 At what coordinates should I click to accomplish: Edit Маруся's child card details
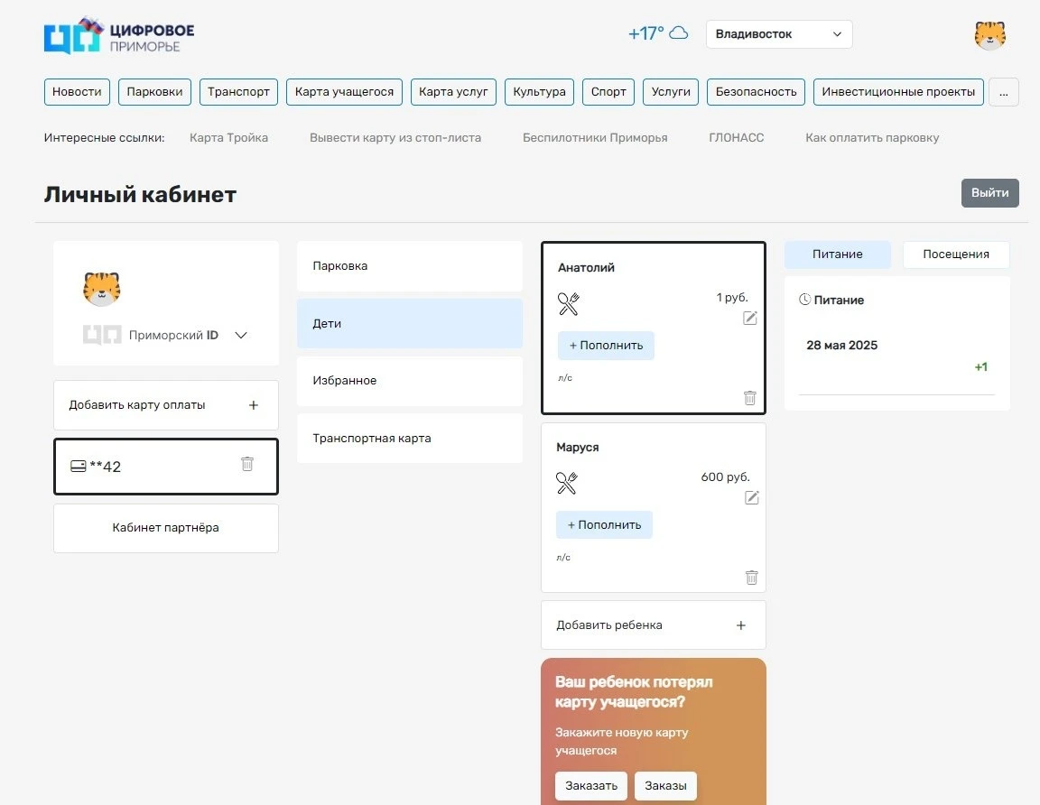tap(751, 497)
